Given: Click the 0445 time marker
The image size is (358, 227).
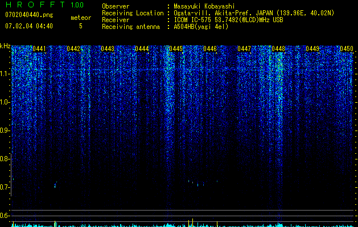Looking at the screenshot, I should tap(176, 49).
